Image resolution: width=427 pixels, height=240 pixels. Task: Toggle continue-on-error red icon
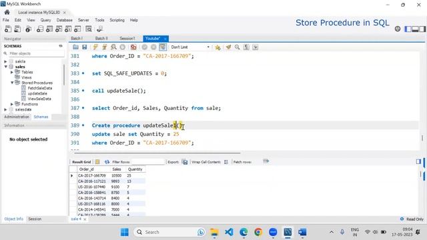pyautogui.click(x=133, y=47)
